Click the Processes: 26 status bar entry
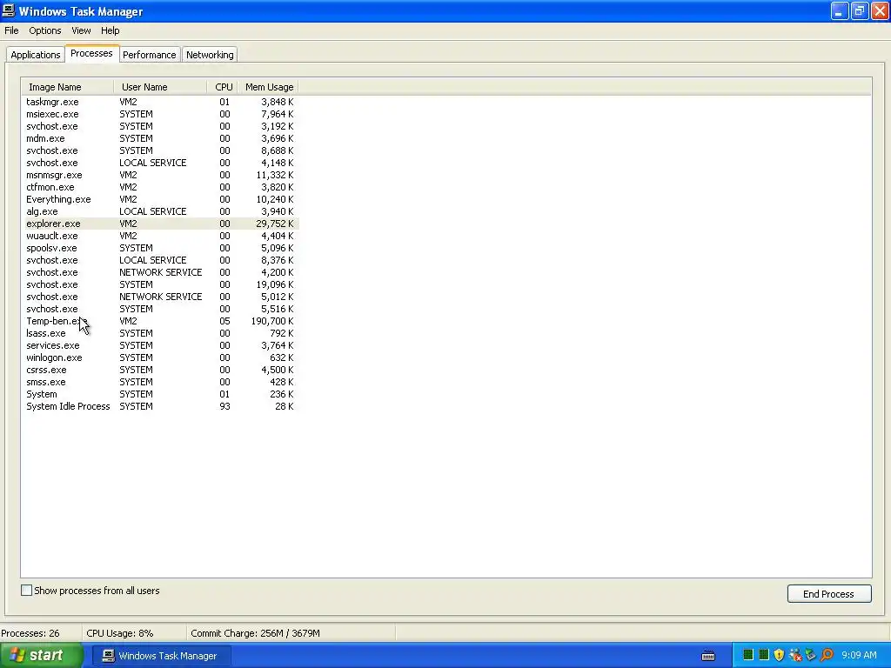The height and width of the screenshot is (668, 891). pyautogui.click(x=30, y=633)
